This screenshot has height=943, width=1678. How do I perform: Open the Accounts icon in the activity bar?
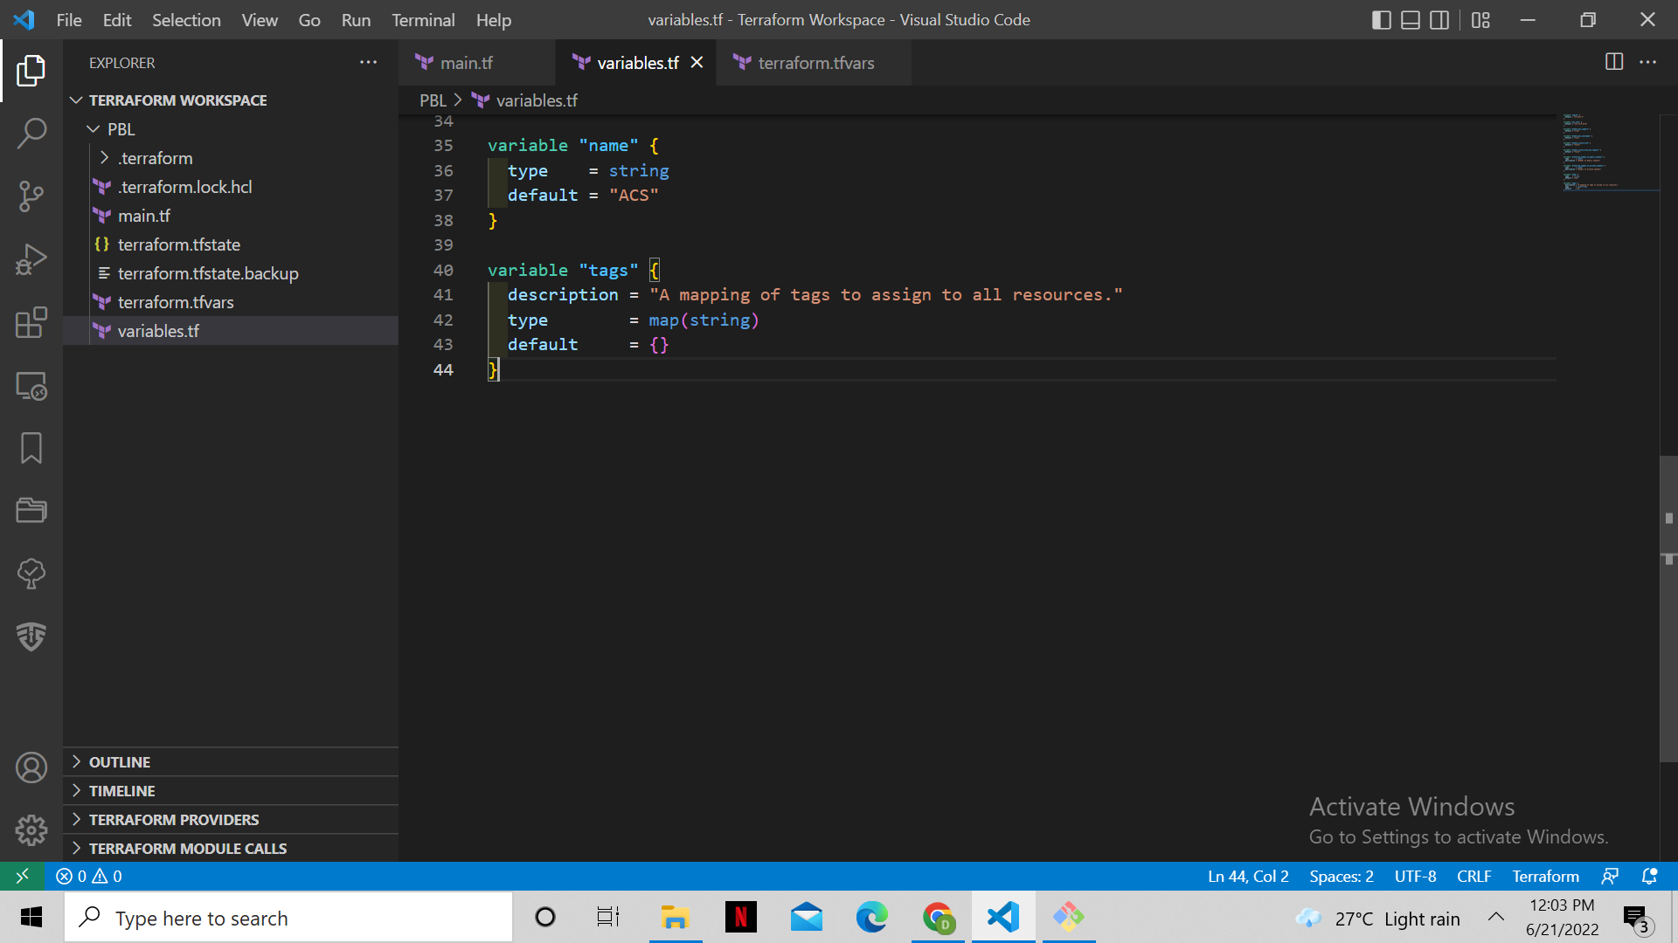click(31, 767)
